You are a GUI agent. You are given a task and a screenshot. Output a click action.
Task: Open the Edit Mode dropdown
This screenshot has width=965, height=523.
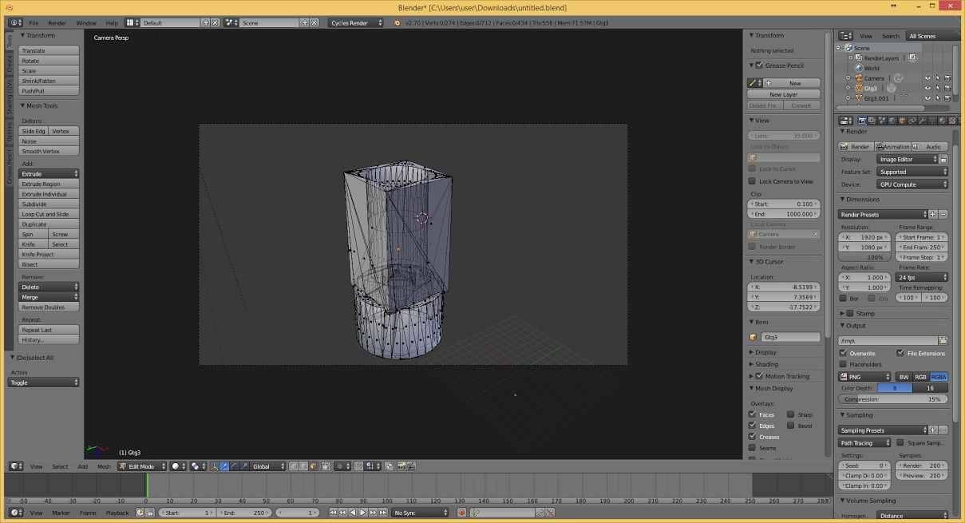[x=142, y=466]
